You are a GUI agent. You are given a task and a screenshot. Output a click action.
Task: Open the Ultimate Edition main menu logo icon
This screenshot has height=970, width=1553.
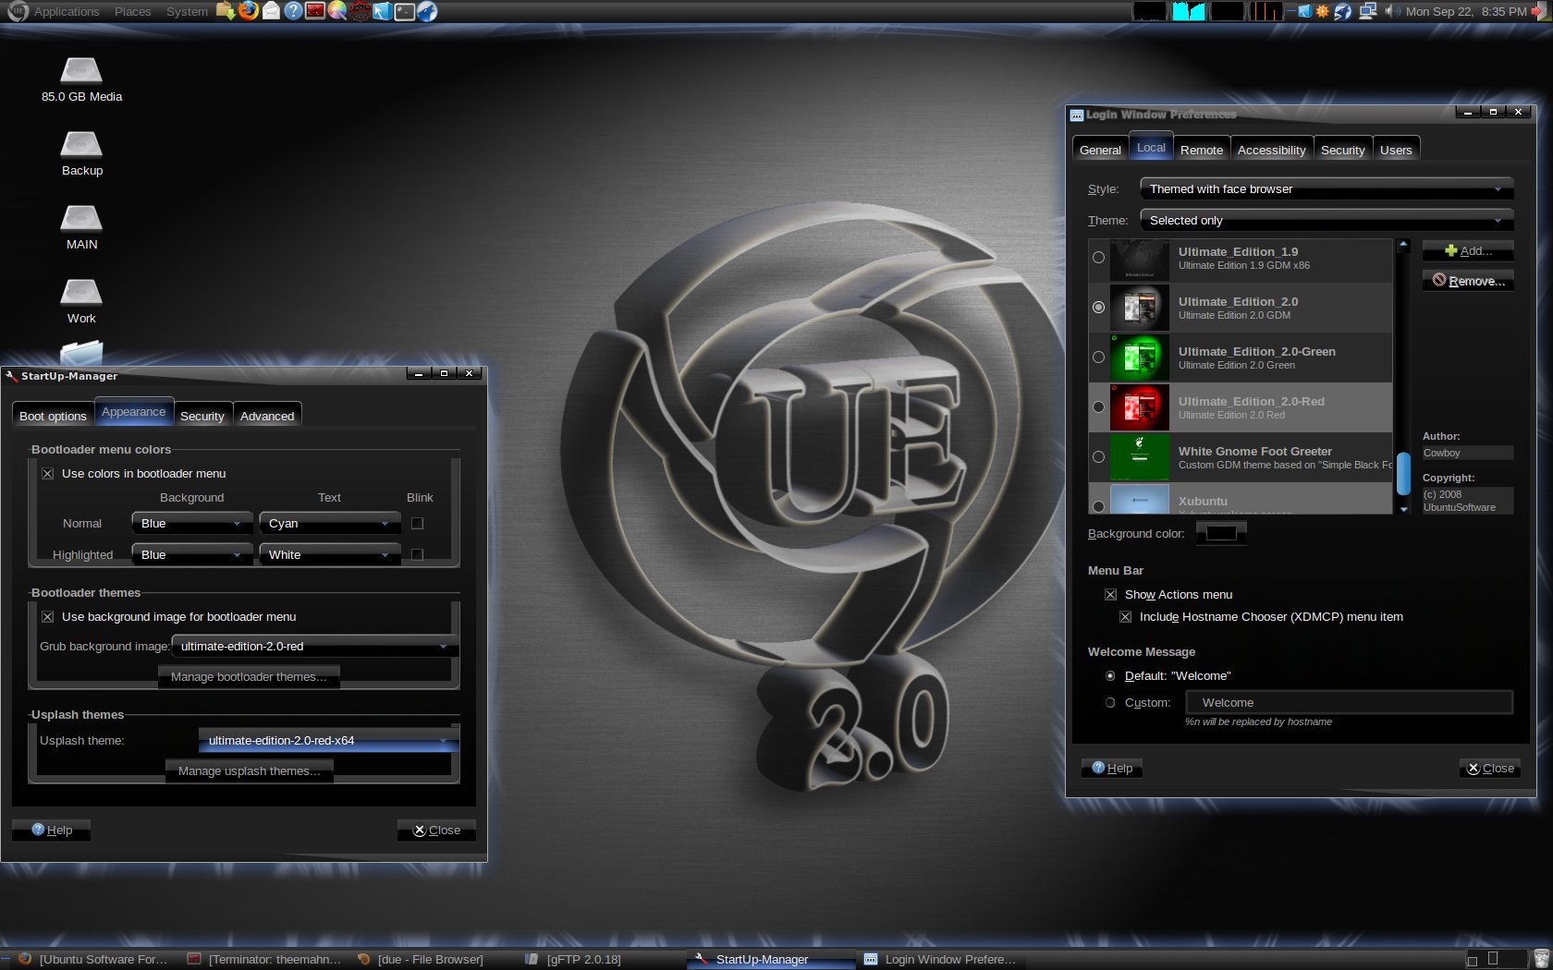[x=18, y=11]
